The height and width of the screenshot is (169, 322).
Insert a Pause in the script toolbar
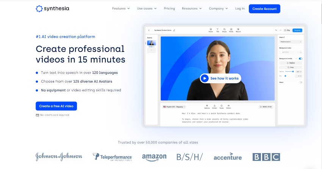(221, 106)
